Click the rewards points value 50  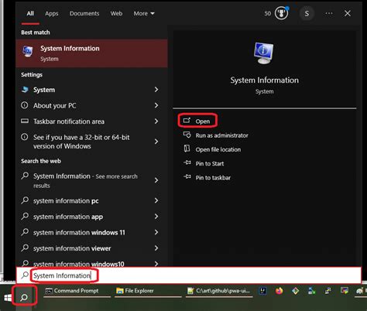pos(268,13)
